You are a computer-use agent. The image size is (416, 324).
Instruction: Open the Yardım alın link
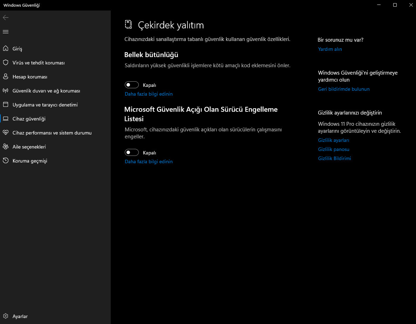pos(330,49)
